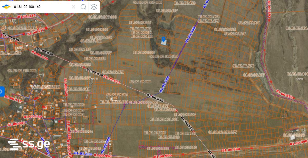Click parcel label 81.02.97.479
This screenshot has height=158, width=308.
[x=101, y=37]
